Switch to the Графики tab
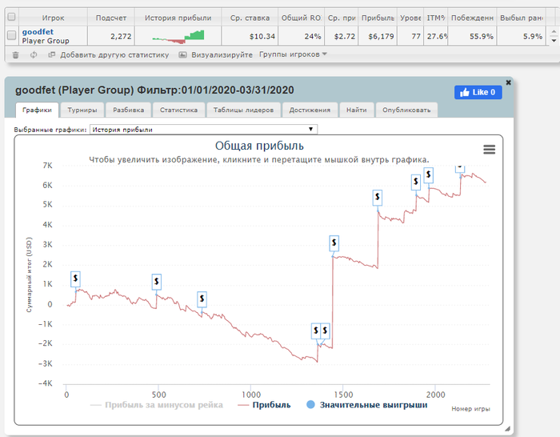The width and height of the screenshot is (560, 437). pyautogui.click(x=37, y=110)
